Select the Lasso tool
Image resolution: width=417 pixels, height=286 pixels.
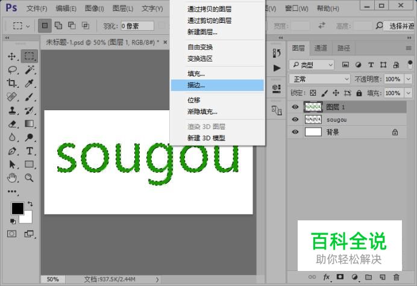(x=12, y=70)
